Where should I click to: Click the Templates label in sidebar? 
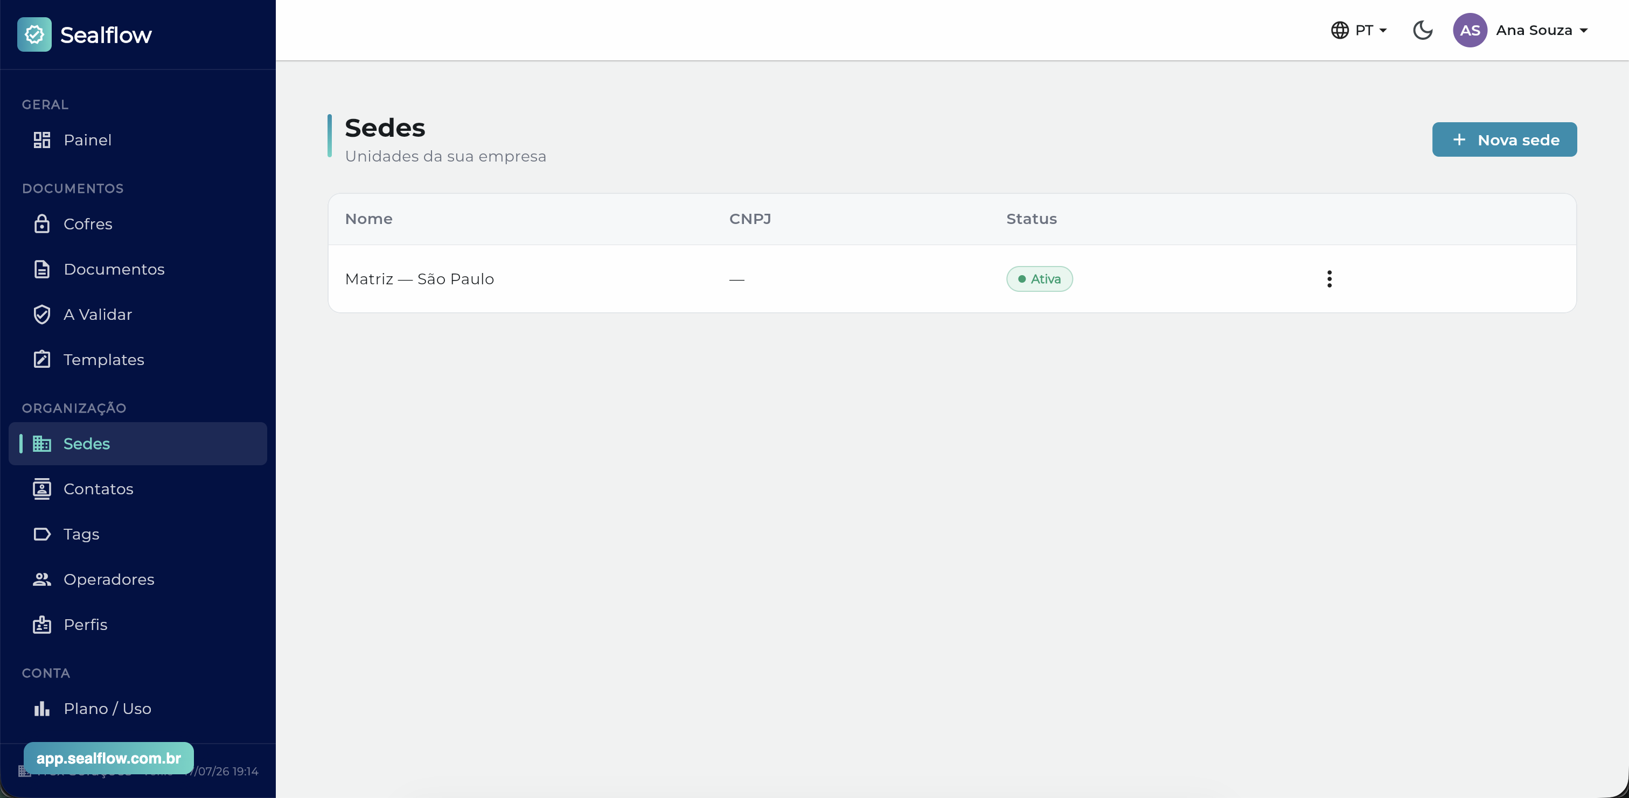[x=104, y=360]
